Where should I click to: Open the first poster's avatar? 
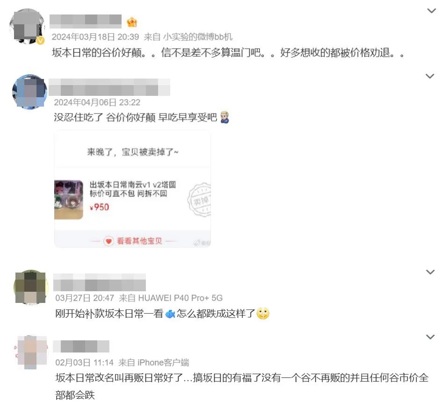27,26
